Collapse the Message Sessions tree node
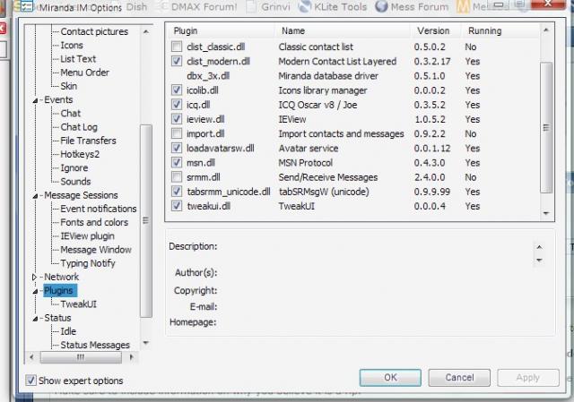The height and width of the screenshot is (402, 574). click(x=35, y=196)
